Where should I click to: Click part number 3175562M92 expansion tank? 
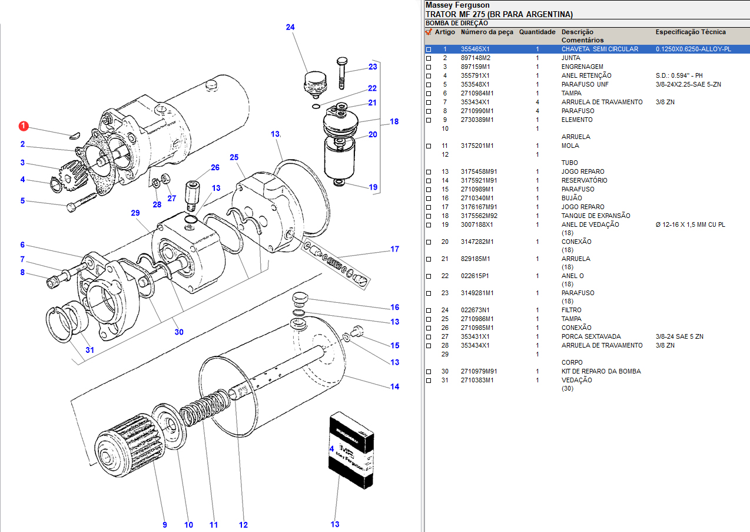pyautogui.click(x=479, y=216)
